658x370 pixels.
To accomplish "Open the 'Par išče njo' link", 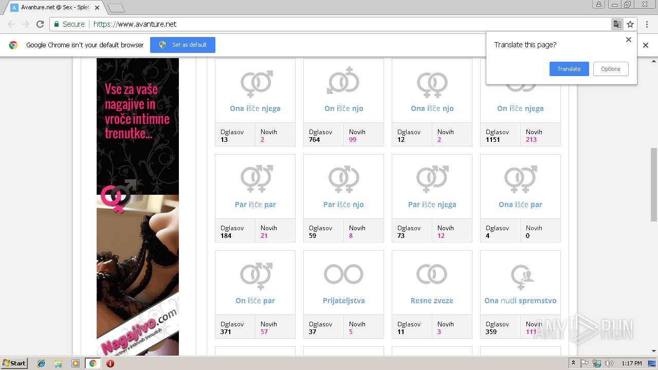I will [343, 205].
